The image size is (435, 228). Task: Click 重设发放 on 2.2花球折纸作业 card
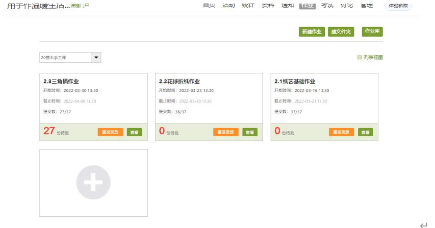(226, 132)
